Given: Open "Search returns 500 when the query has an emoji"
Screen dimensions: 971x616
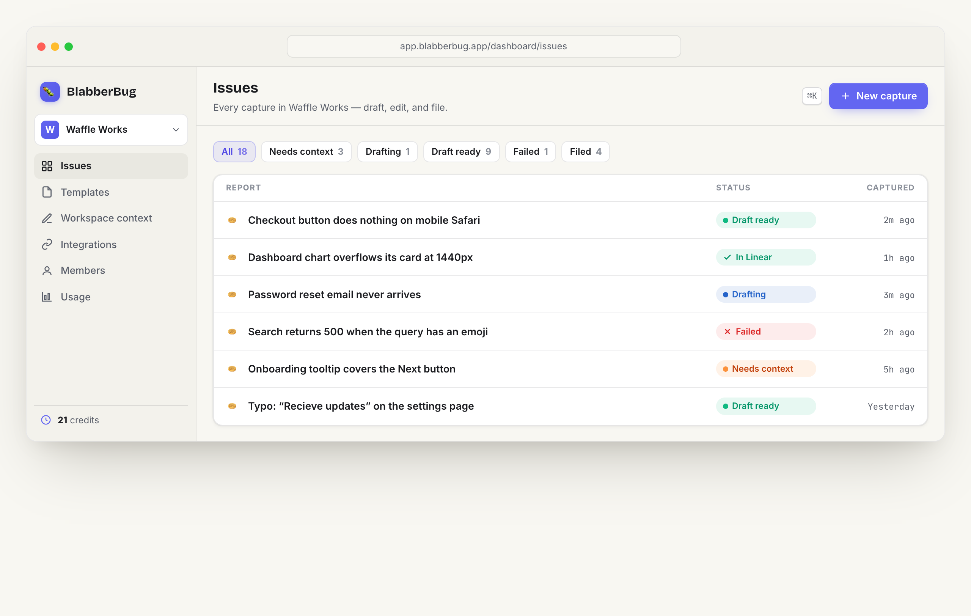Looking at the screenshot, I should (368, 332).
